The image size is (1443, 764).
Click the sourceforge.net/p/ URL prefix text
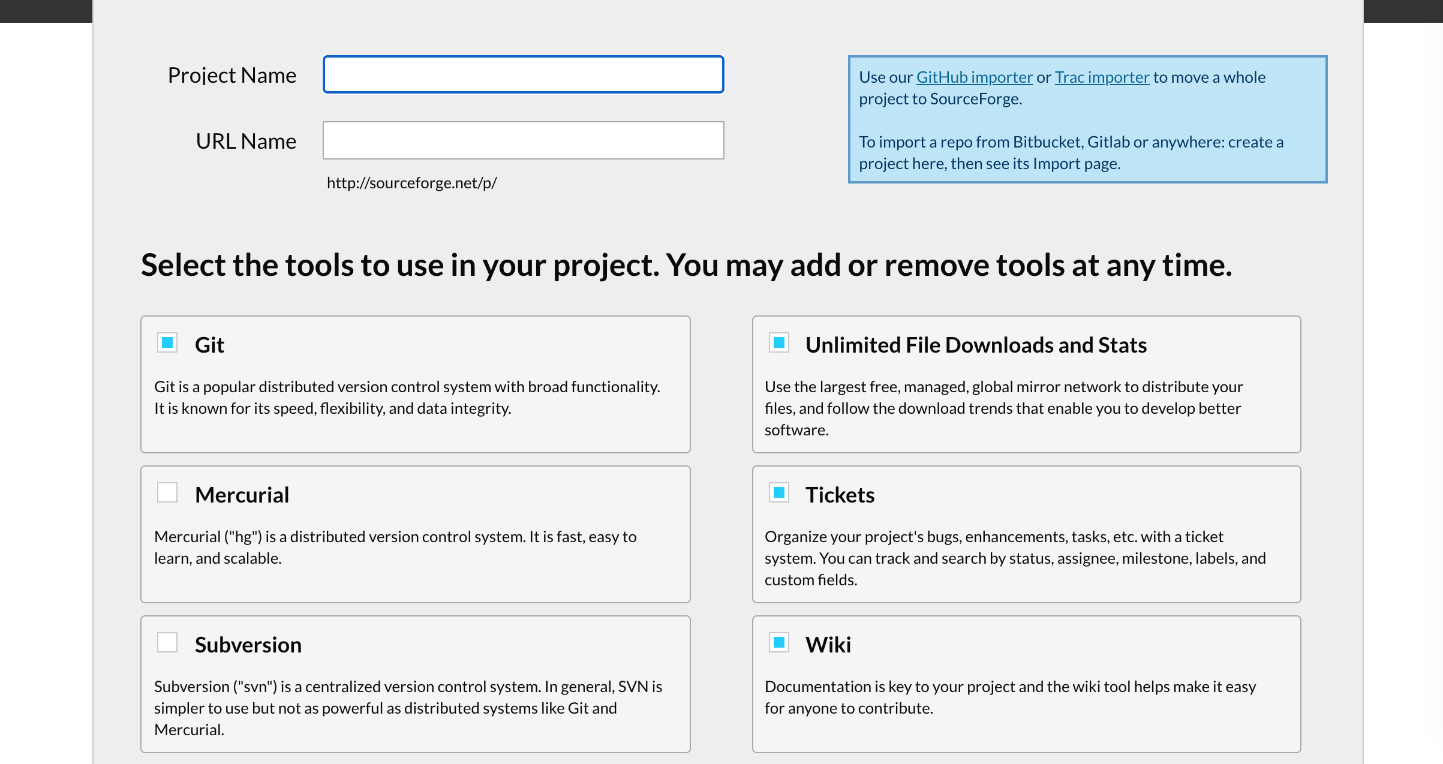pyautogui.click(x=411, y=183)
